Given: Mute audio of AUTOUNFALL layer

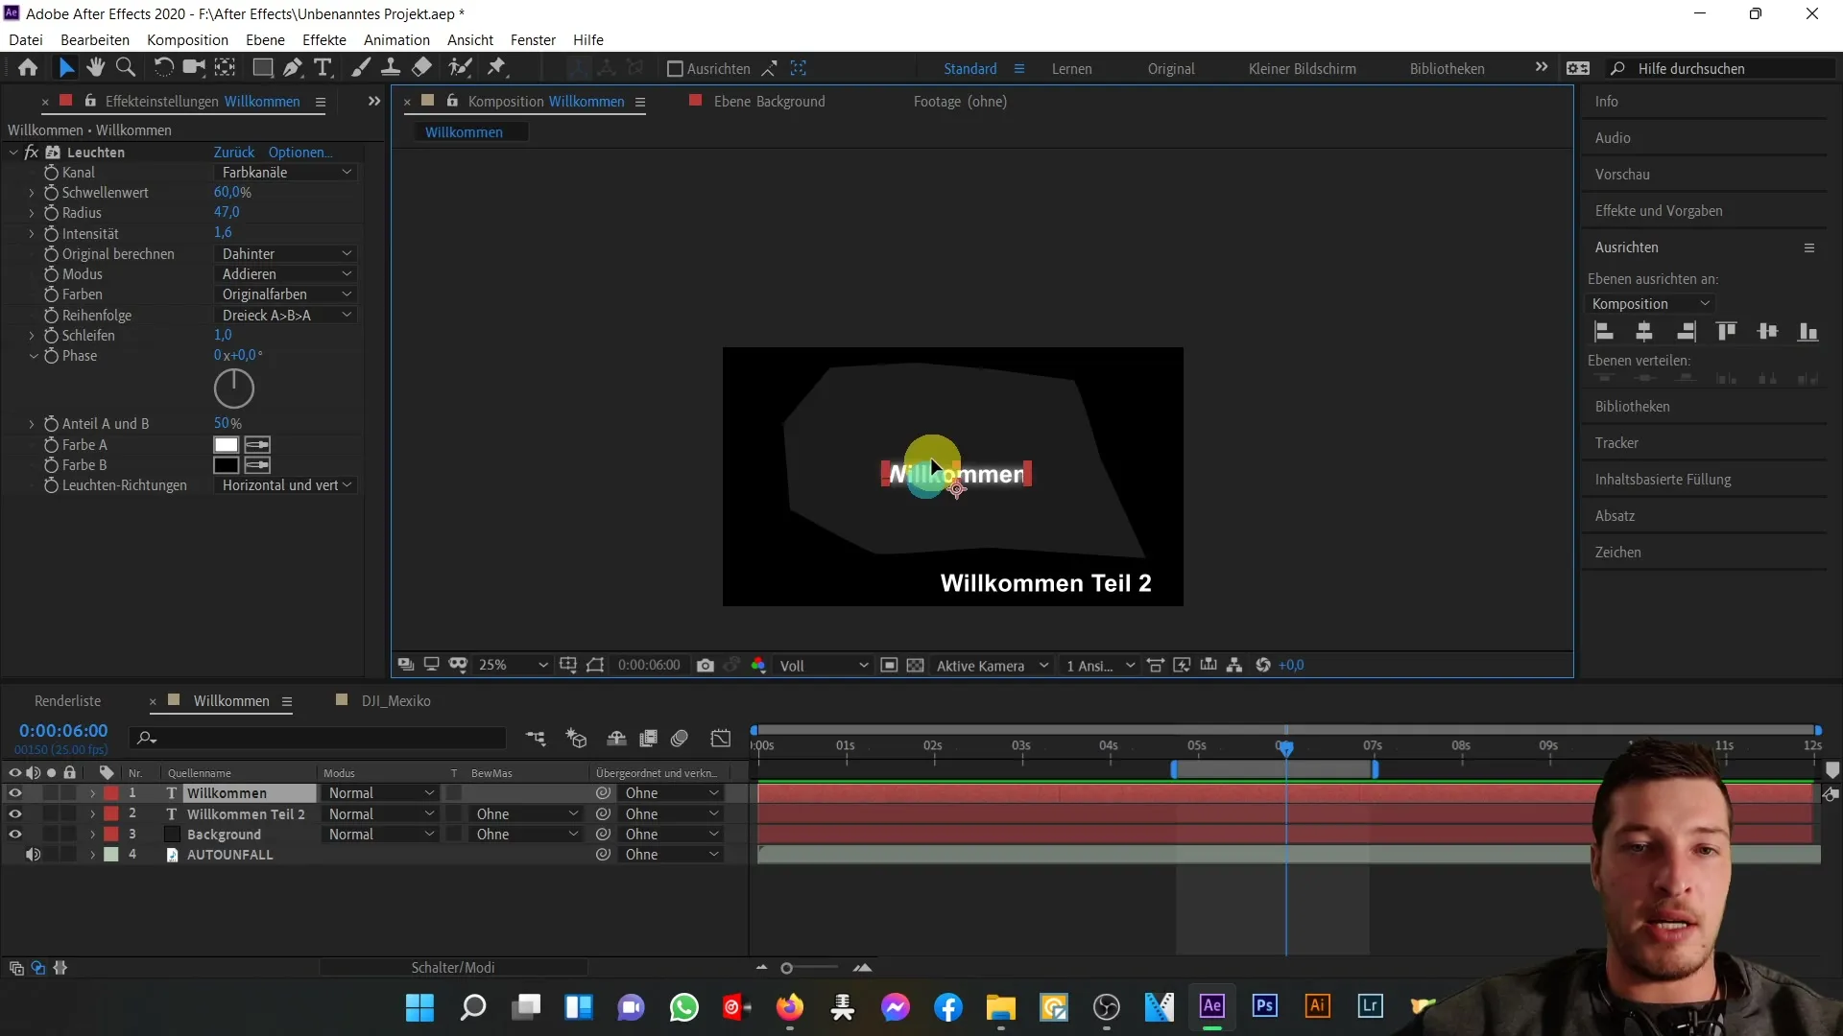Looking at the screenshot, I should pyautogui.click(x=33, y=855).
